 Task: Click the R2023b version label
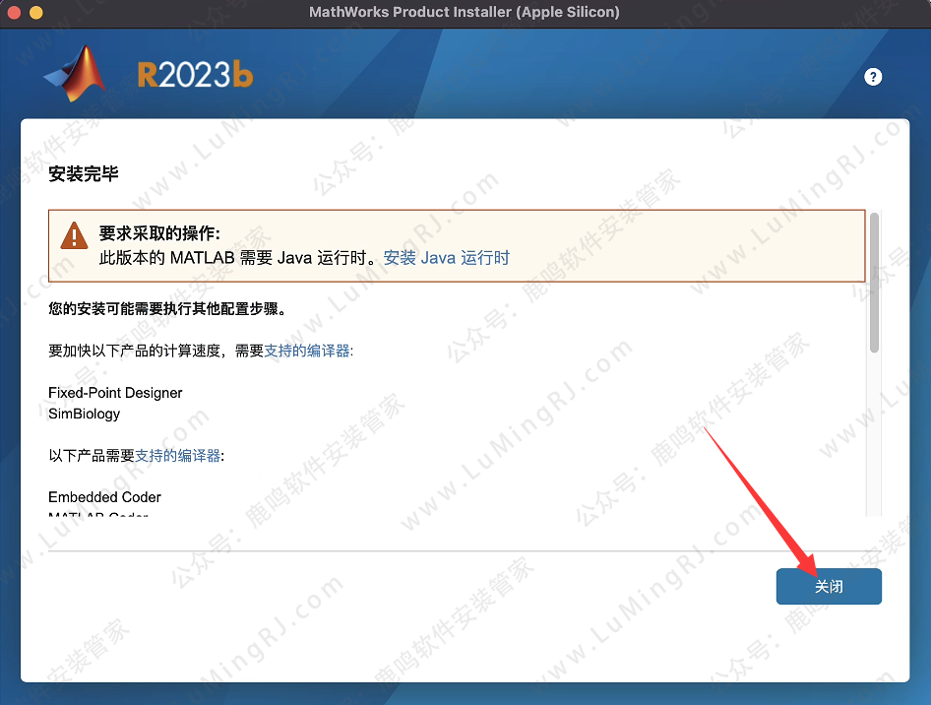[x=195, y=76]
